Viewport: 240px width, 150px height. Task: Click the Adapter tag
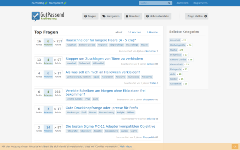[x=98, y=131]
